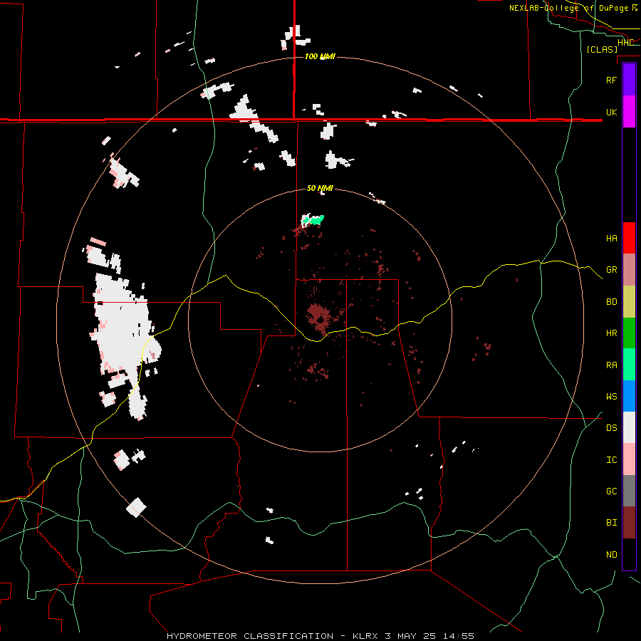
Task: Click the 50 NMI range ring label
Action: (x=320, y=188)
